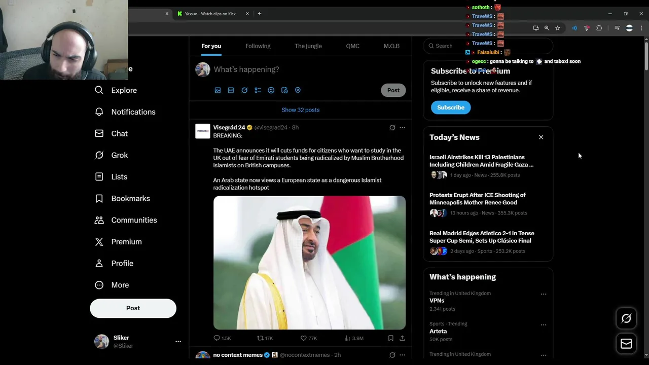Reply to Visegrád 24 post (1.5K)
This screenshot has height=365, width=649.
click(222, 338)
